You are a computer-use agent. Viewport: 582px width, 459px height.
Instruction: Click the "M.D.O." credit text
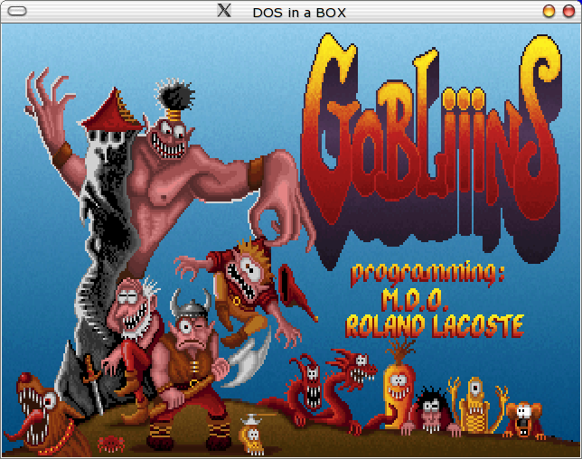415,300
